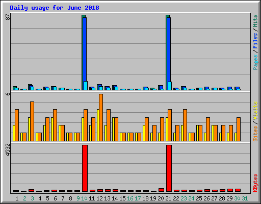Click day label 21 on the x-axis
This screenshot has height=204, width=261.
pos(168,198)
